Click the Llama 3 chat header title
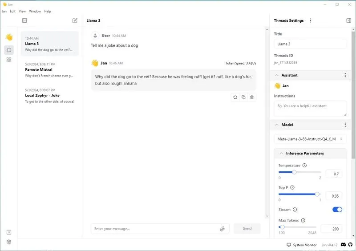Viewport: 356px width, 251px height. point(93,20)
